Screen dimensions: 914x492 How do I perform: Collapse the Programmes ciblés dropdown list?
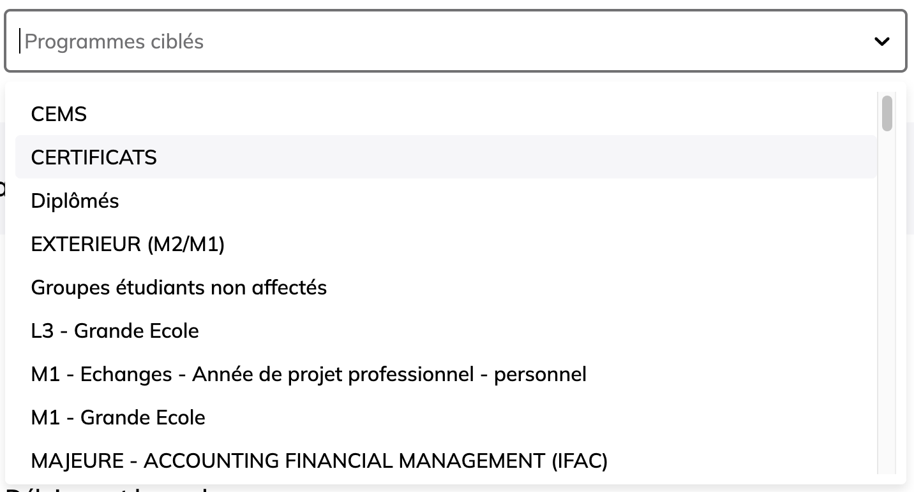[x=881, y=41]
